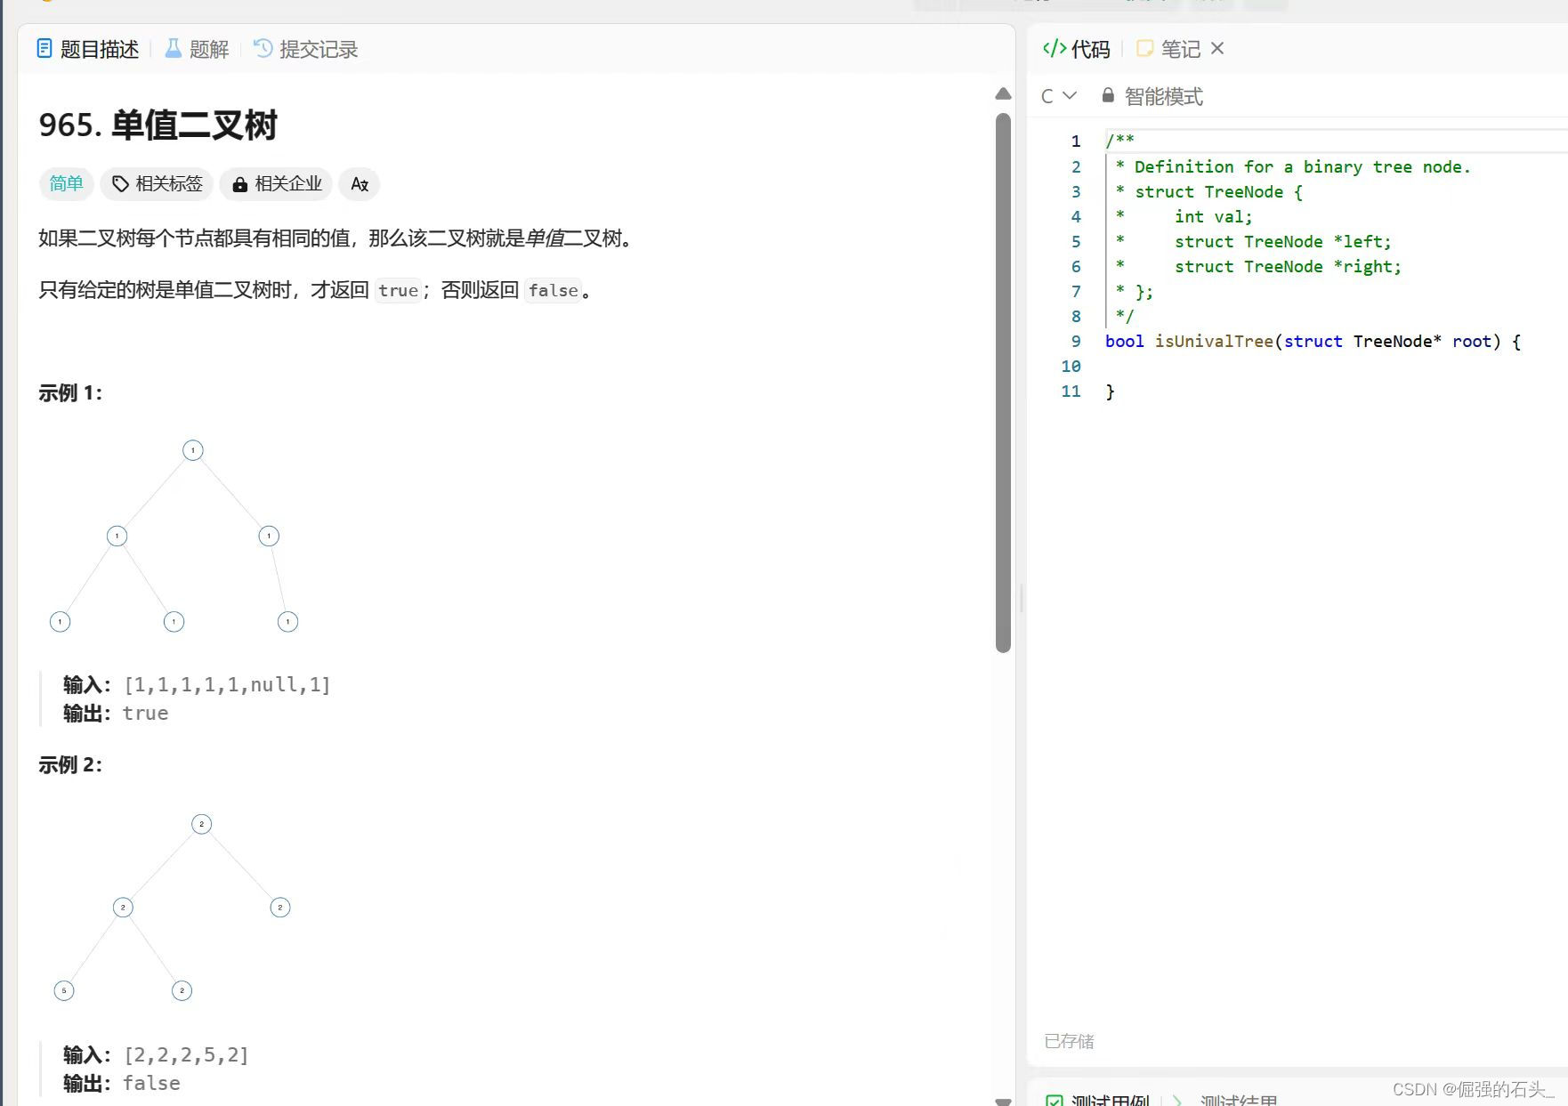1568x1106 pixels.
Task: Show the 相关标签 tags
Action: pos(157,183)
